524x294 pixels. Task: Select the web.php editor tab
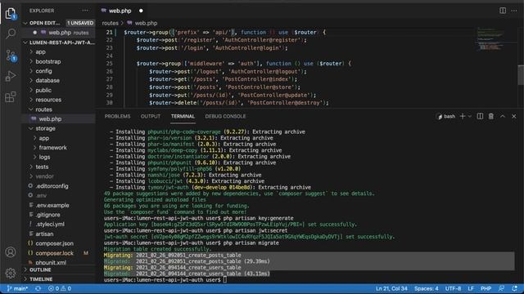[x=120, y=11]
